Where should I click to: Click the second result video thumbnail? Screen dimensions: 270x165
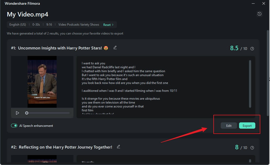42,159
